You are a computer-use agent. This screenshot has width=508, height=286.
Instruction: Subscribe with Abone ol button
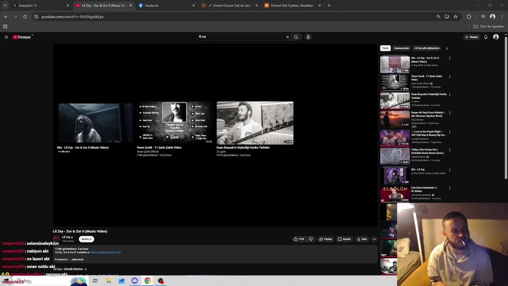[87, 239]
